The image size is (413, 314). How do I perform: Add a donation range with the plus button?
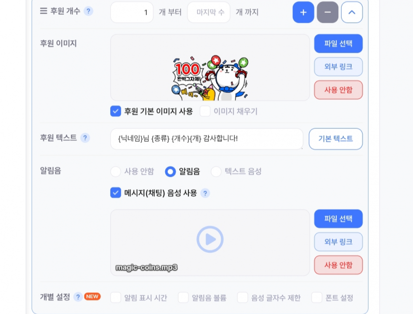(303, 12)
